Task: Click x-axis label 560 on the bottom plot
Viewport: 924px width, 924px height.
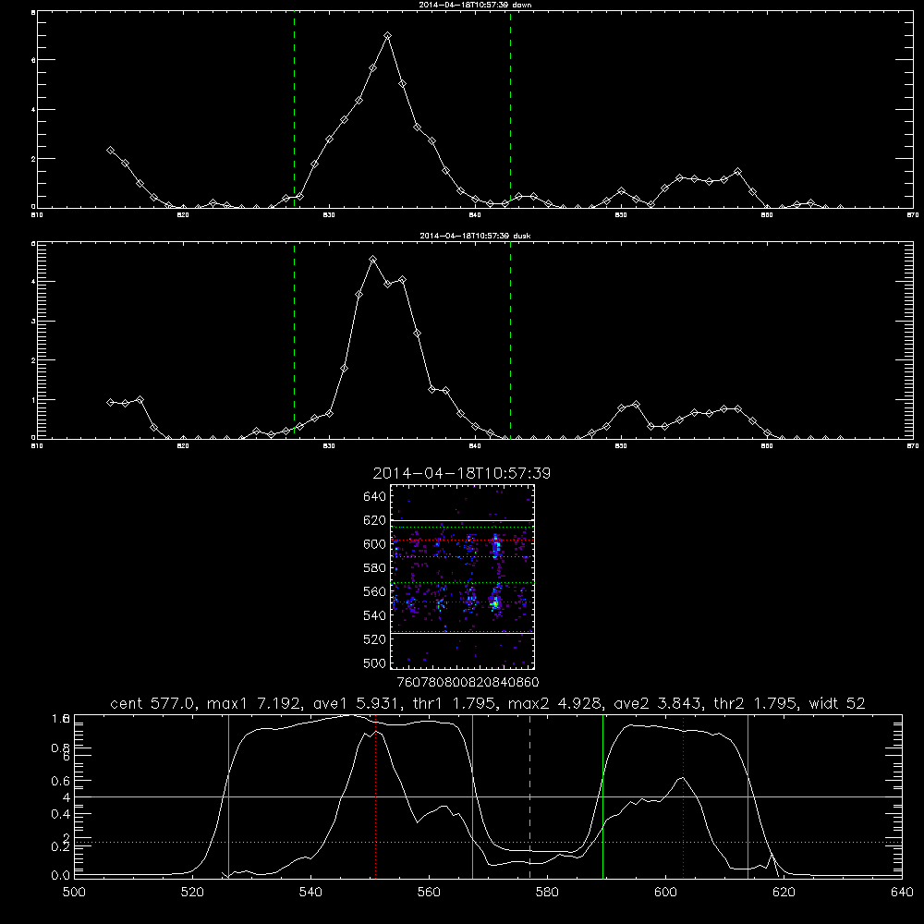Action: (429, 893)
